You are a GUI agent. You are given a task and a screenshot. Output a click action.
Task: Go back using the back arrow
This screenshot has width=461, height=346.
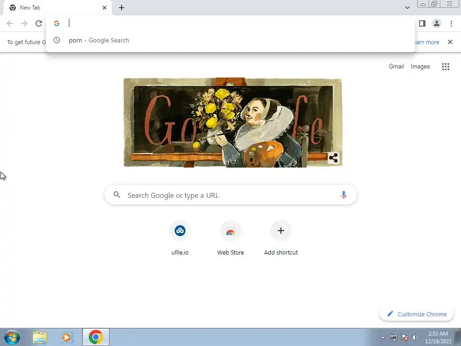pos(10,23)
